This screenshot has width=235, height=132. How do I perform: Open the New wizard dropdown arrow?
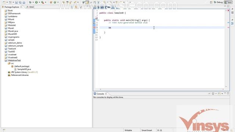coord(7,2)
